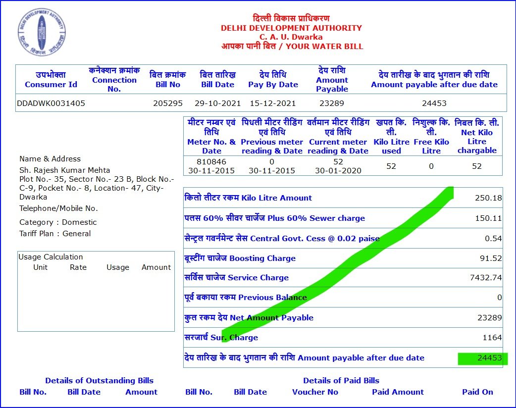Click the Paid Amount column header
Image resolution: width=516 pixels, height=408 pixels.
pyautogui.click(x=398, y=392)
